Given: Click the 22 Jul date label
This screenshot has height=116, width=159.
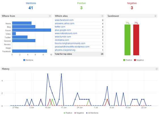Looking at the screenshot, I should click(144, 107).
